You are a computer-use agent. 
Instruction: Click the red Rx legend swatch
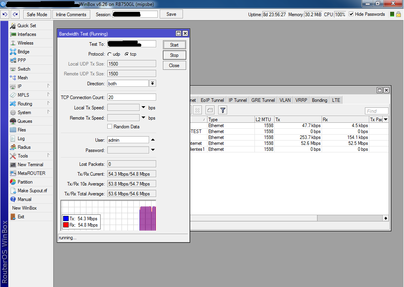click(66, 225)
